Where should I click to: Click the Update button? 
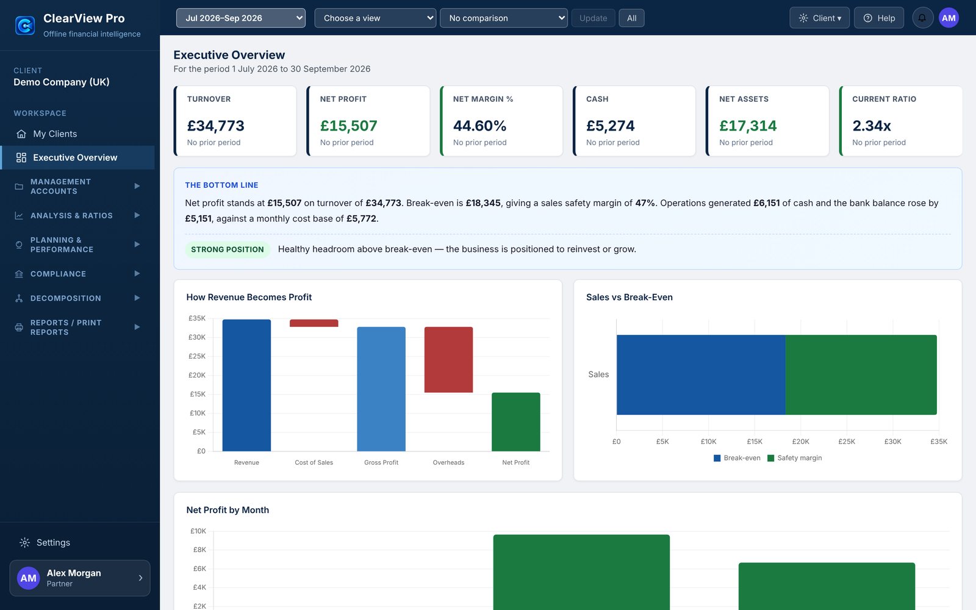(x=593, y=18)
